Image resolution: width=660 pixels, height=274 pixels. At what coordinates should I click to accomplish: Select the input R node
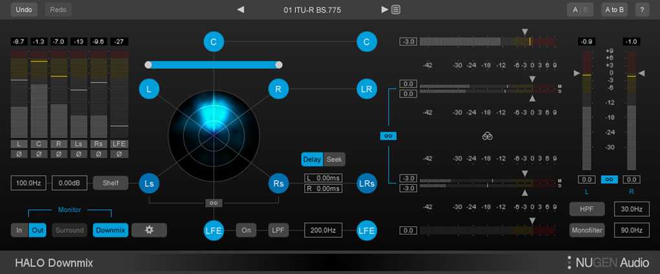(x=278, y=89)
